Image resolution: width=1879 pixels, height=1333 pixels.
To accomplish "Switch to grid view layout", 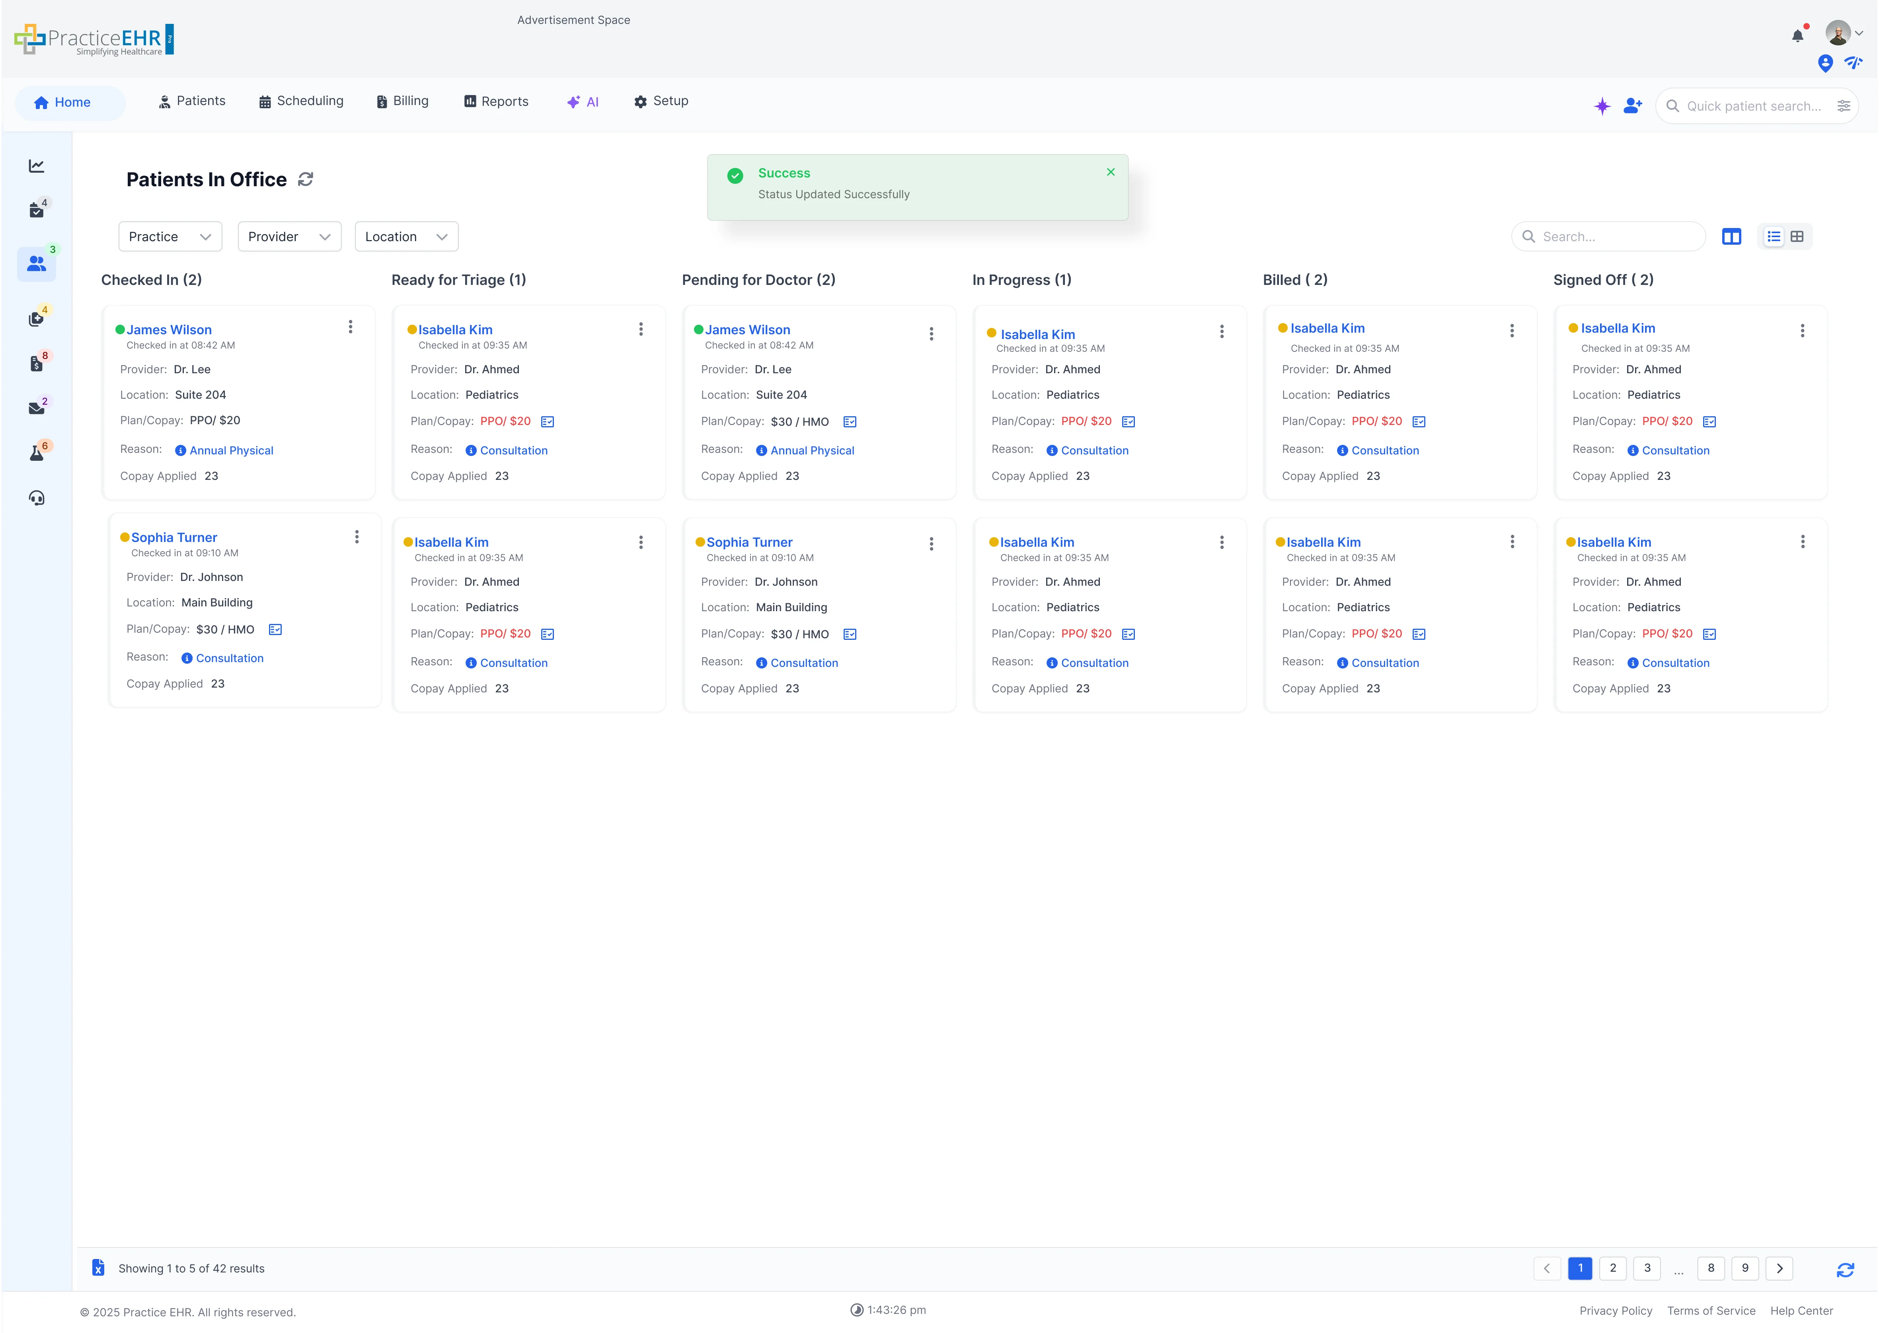I will [x=1798, y=236].
